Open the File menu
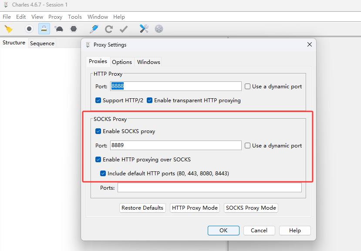361x251 pixels. point(7,17)
